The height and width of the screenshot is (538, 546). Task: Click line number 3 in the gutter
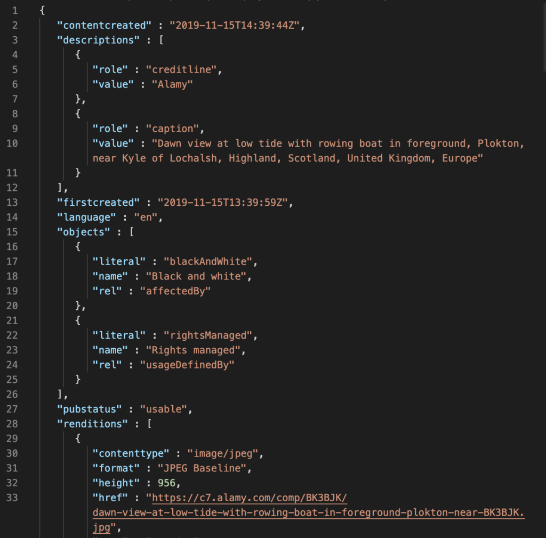14,40
